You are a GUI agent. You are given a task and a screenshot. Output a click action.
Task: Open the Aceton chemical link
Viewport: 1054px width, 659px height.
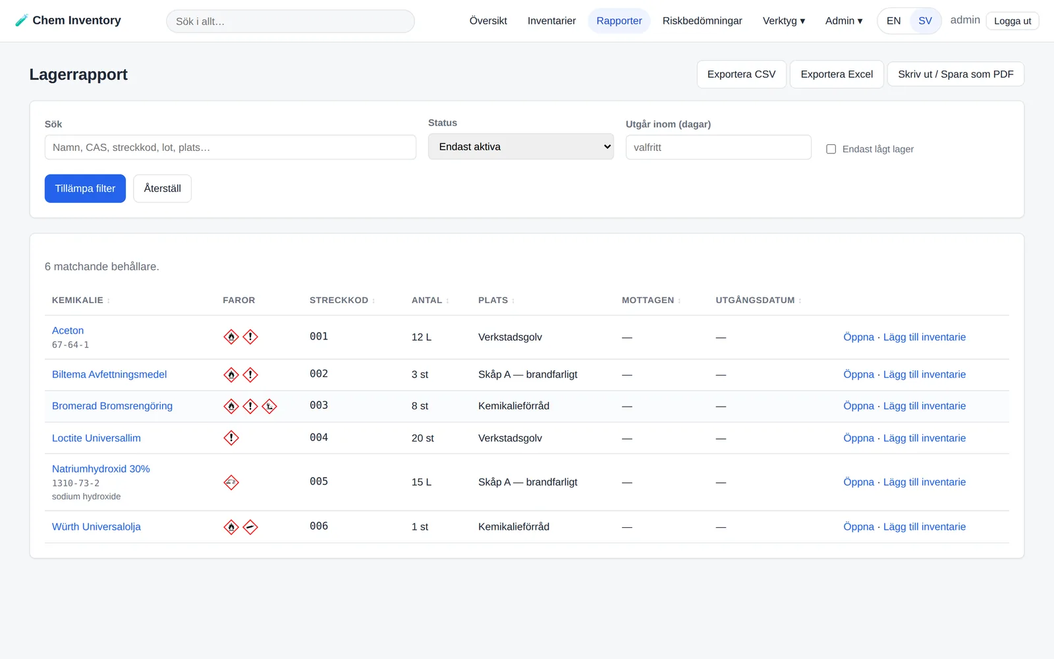(x=68, y=330)
